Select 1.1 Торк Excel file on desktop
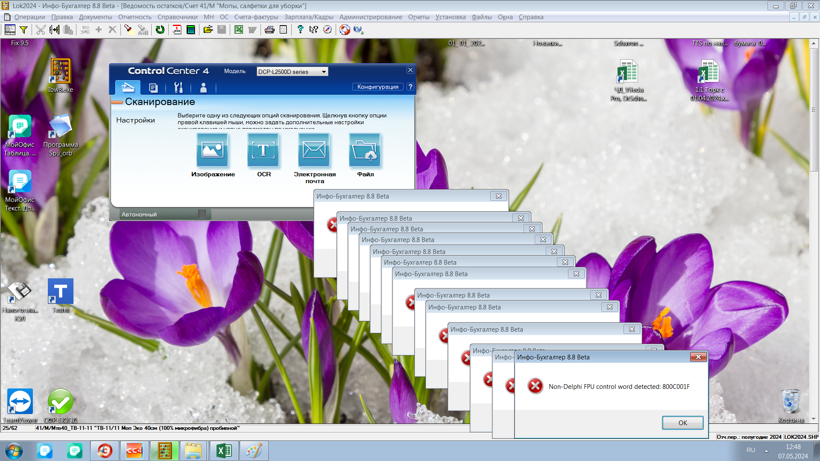Viewport: 820px width, 461px height. click(x=709, y=80)
